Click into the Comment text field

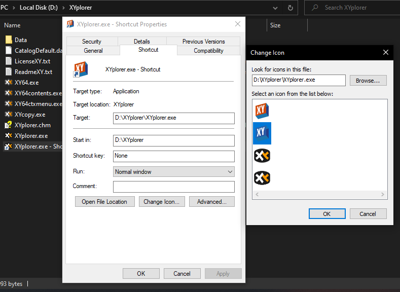tap(173, 187)
